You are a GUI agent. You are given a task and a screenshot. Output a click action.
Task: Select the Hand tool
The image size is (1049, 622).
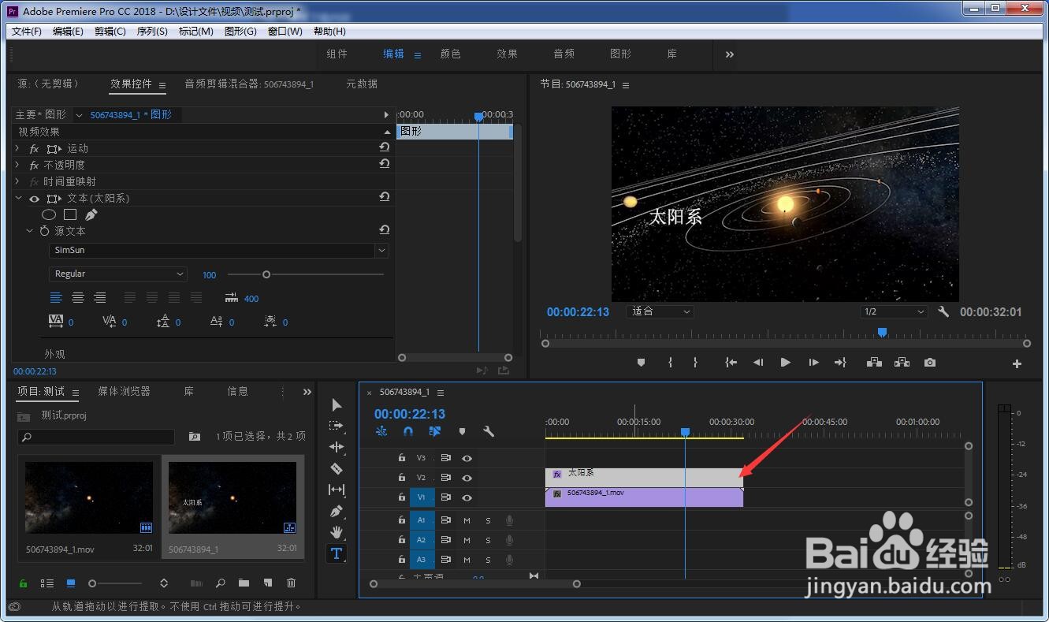(x=337, y=532)
